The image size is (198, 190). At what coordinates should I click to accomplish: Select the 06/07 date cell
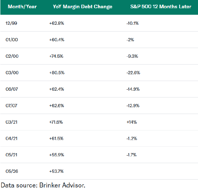point(12,89)
